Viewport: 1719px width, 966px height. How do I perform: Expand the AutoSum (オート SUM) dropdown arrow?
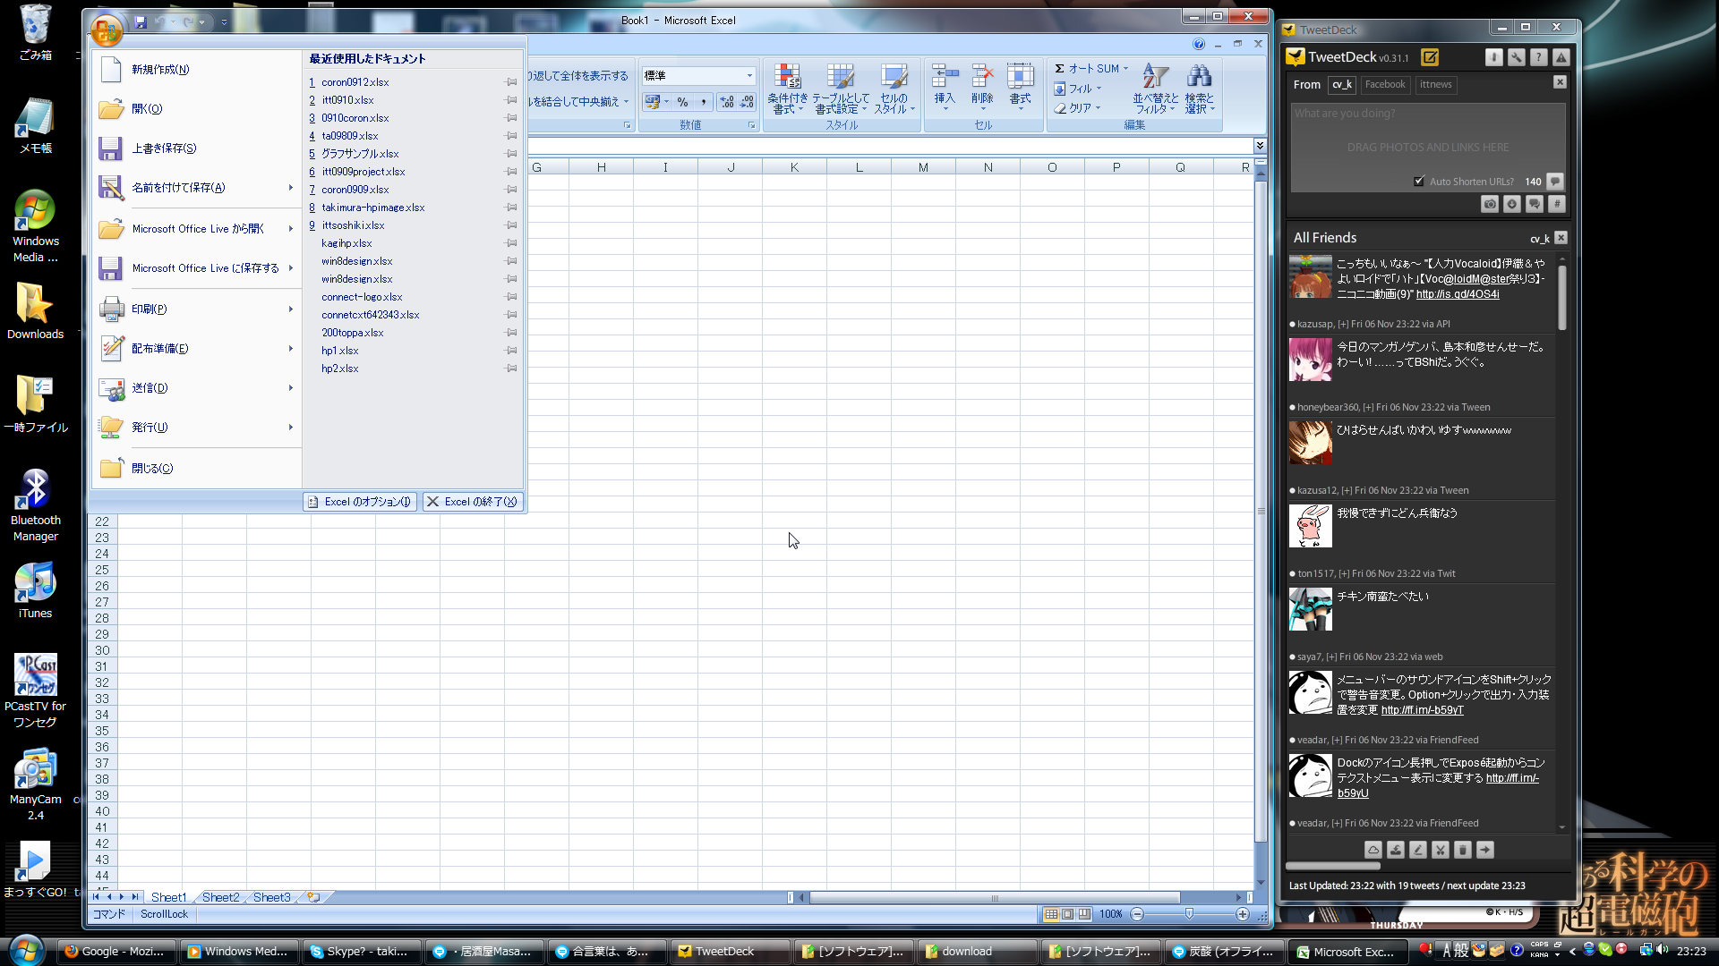1125,69
